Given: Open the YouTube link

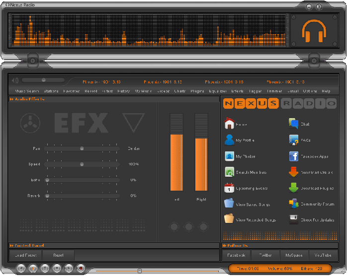Looking at the screenshot, I should (323, 255).
